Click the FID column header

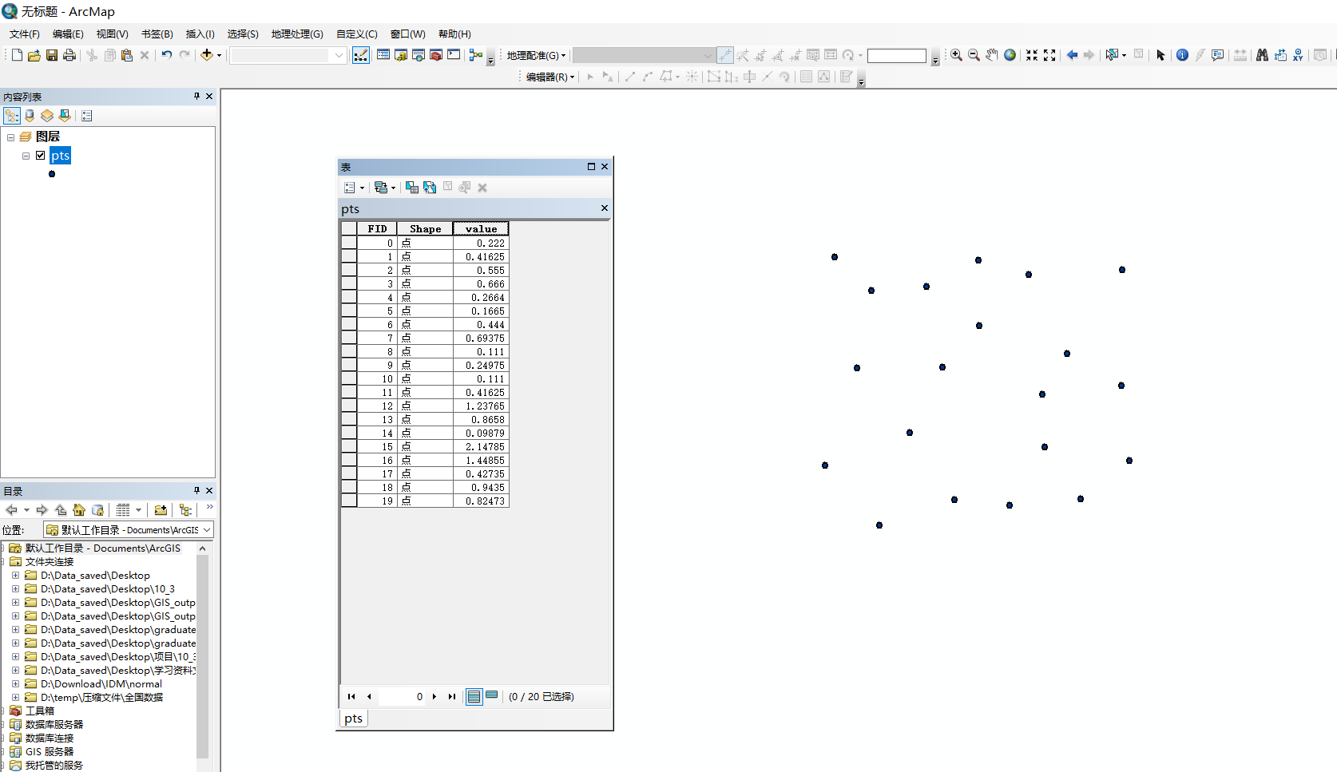377,228
